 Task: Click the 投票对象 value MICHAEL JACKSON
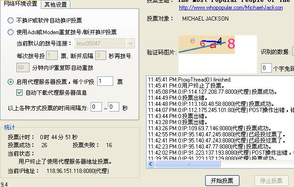[205, 19]
